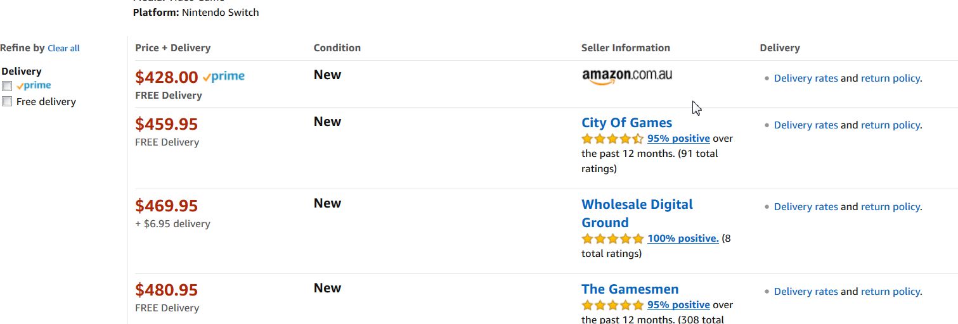Click the $428.00 price on first offer

coord(167,77)
